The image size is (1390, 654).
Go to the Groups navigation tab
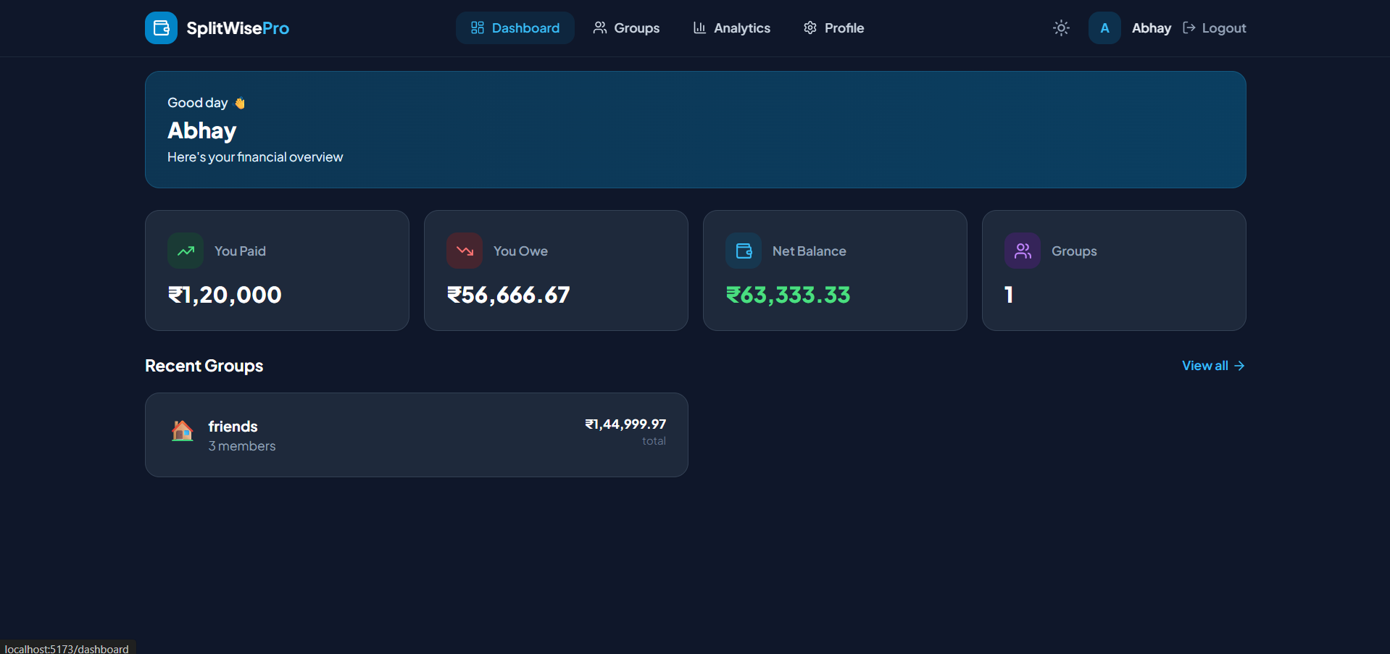pos(626,28)
